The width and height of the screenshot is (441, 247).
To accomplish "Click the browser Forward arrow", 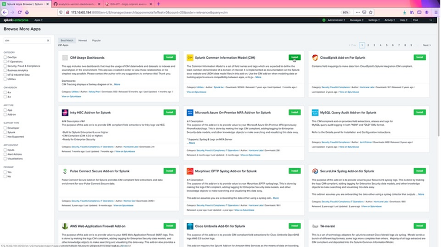I will point(12,12).
